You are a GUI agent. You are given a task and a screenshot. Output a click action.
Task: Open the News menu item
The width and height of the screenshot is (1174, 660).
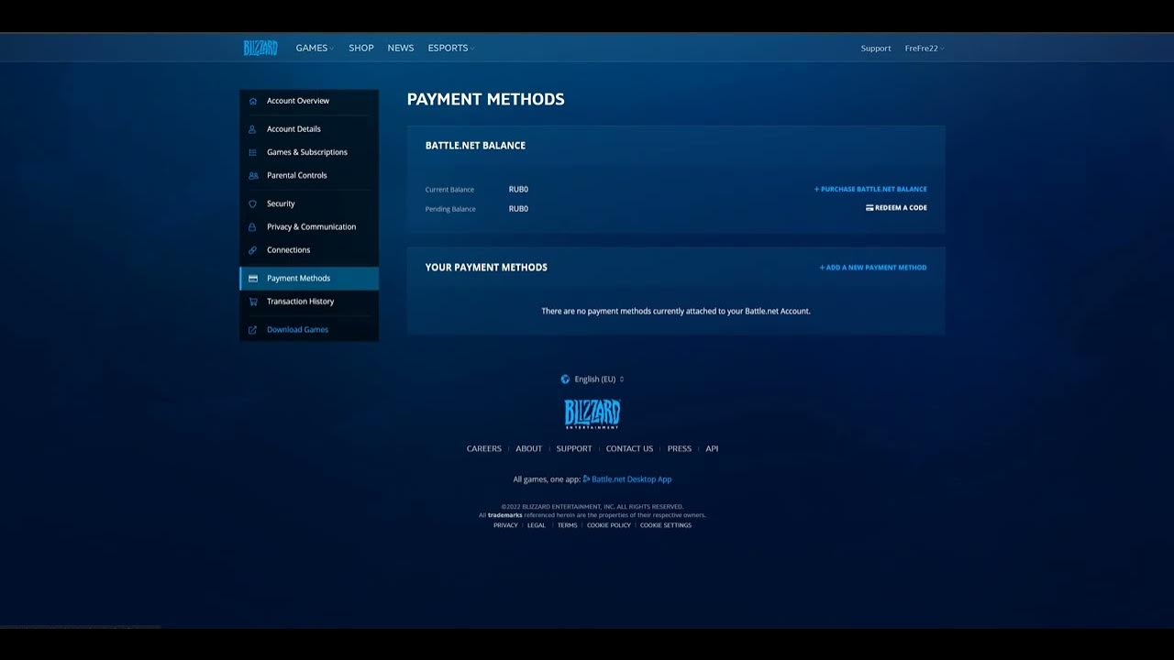click(x=401, y=48)
